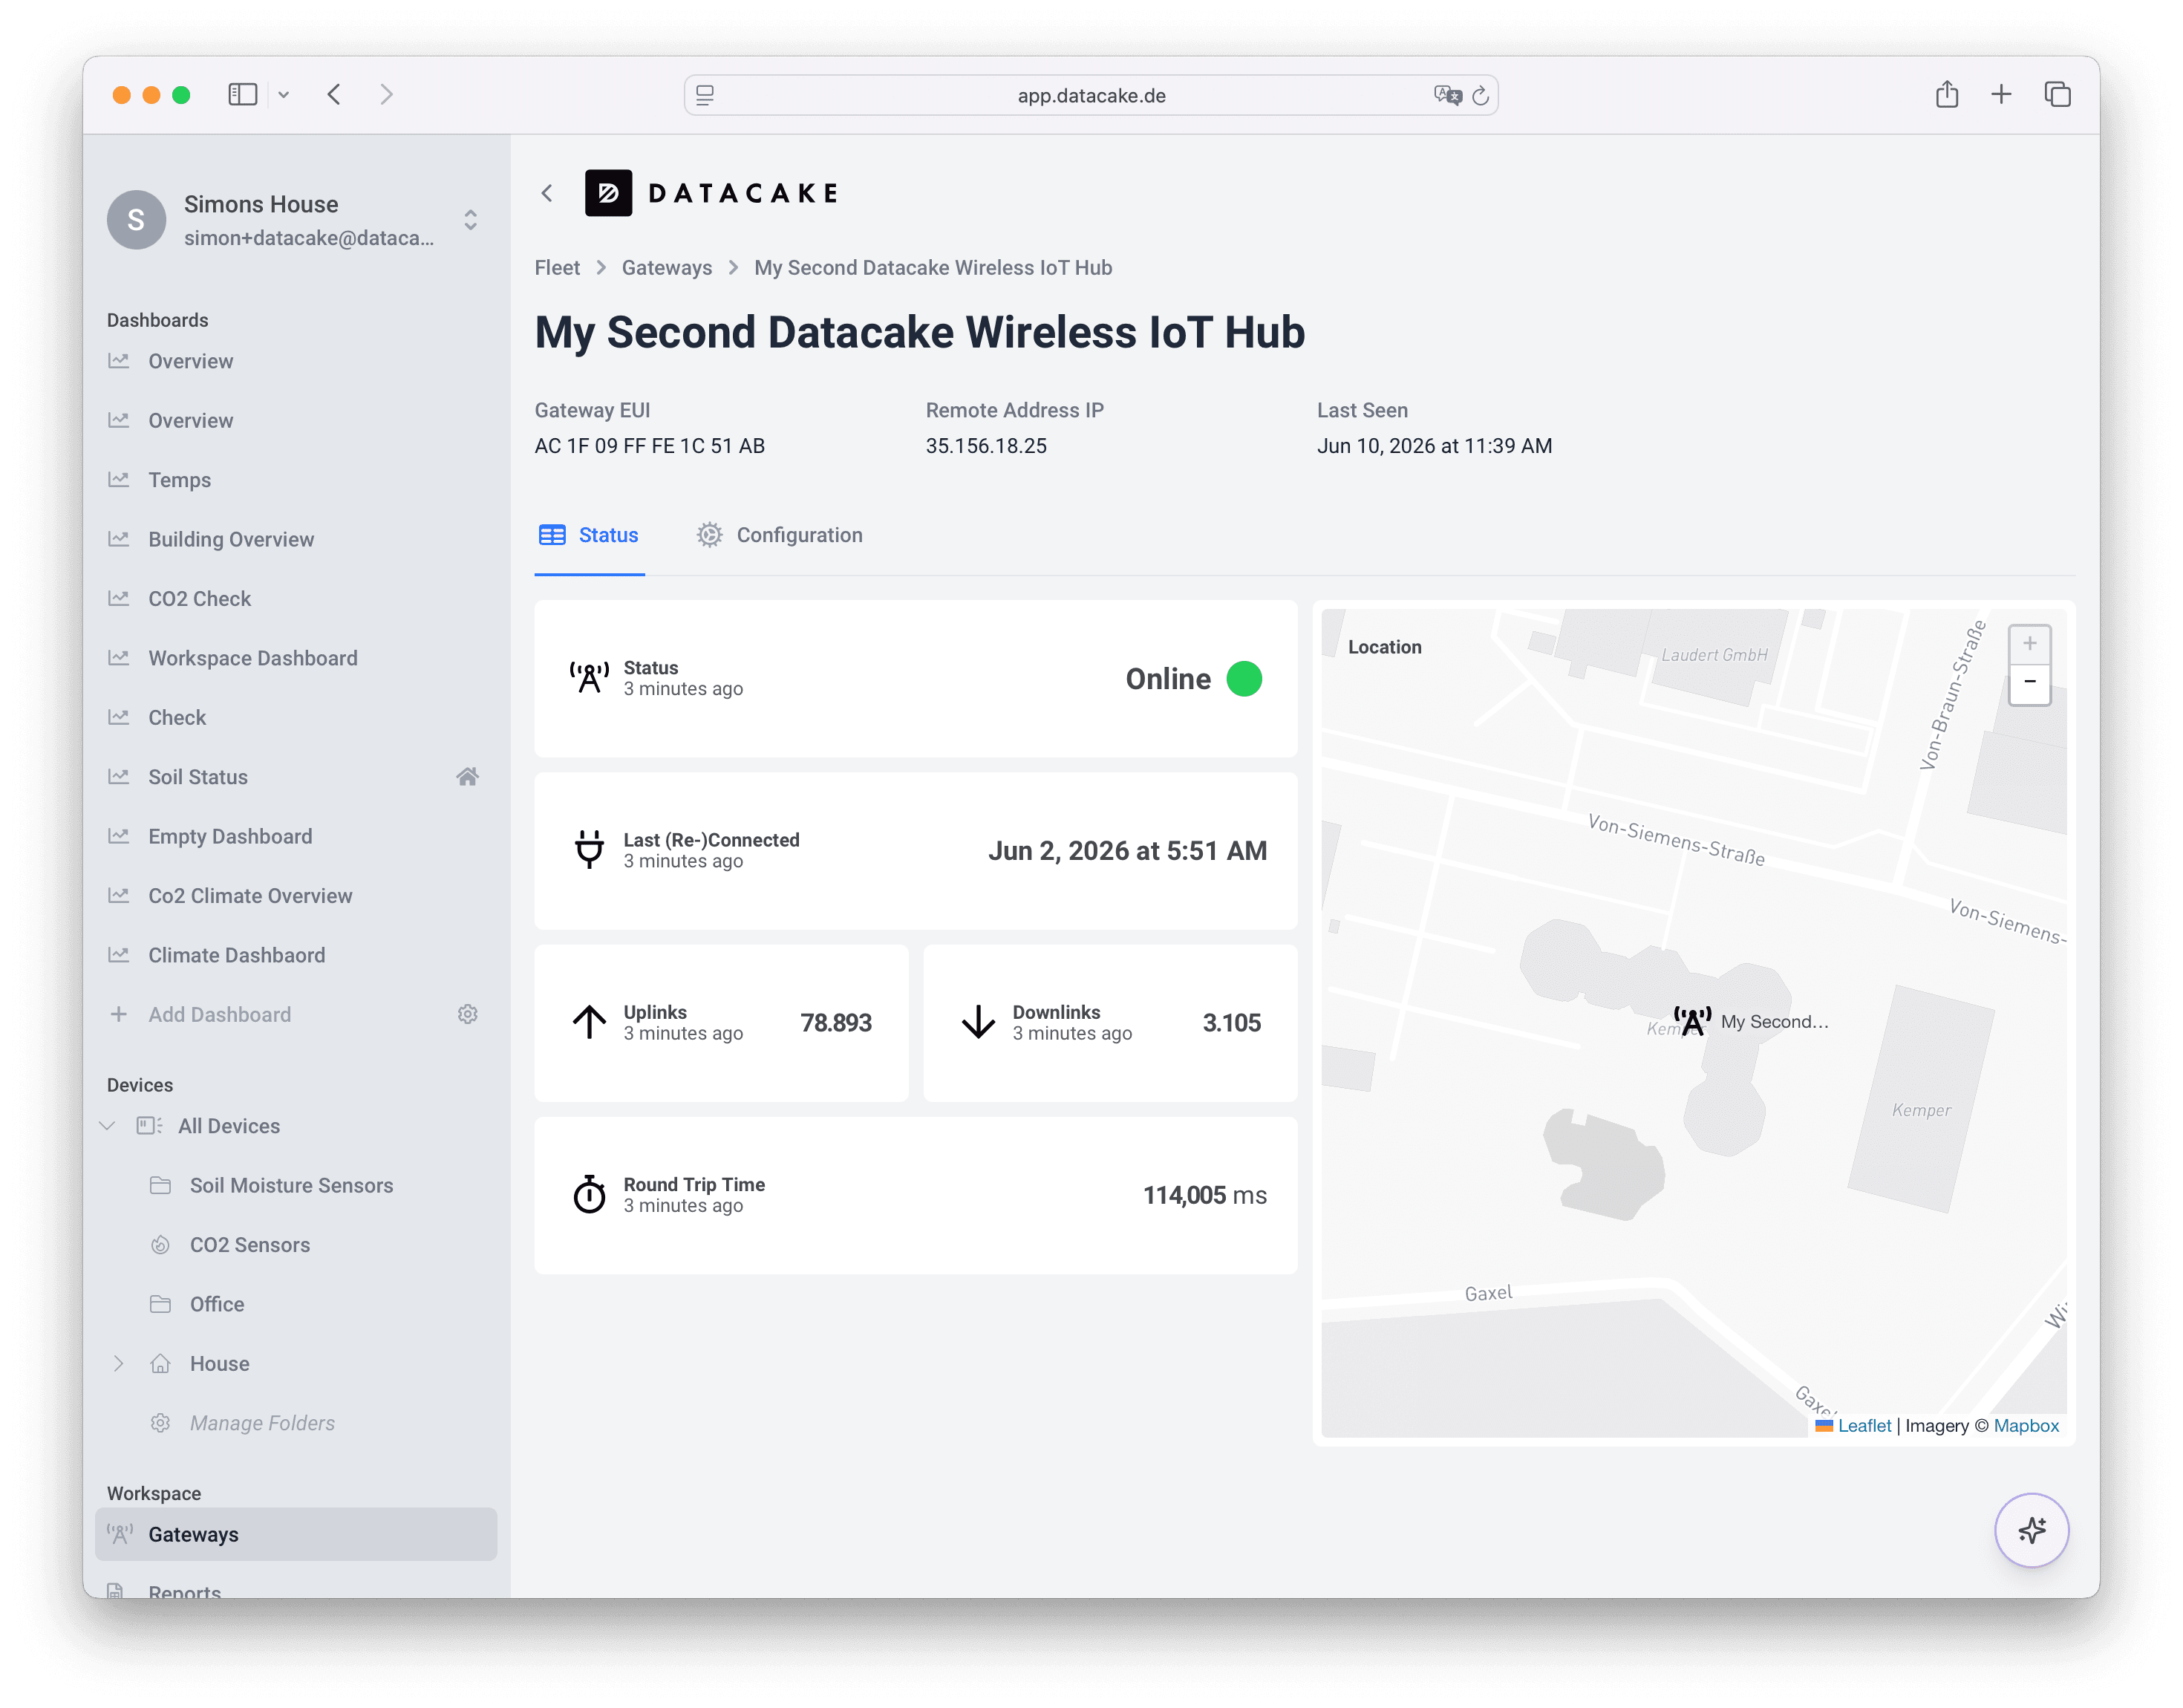The width and height of the screenshot is (2183, 1708).
Task: Open the Mapbox attribution link
Action: (x=2026, y=1426)
